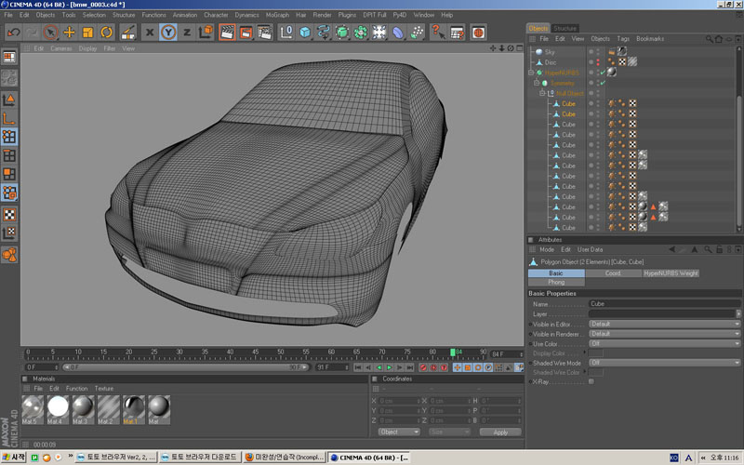The image size is (744, 465).
Task: Open the particle emitter icon
Action: click(417, 33)
